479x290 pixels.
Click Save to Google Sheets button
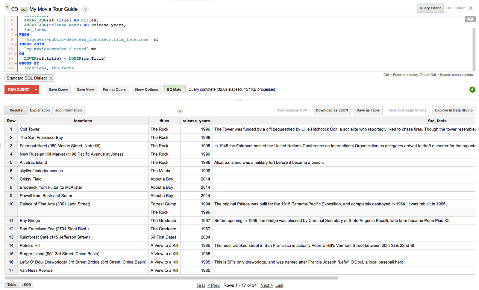(407, 110)
